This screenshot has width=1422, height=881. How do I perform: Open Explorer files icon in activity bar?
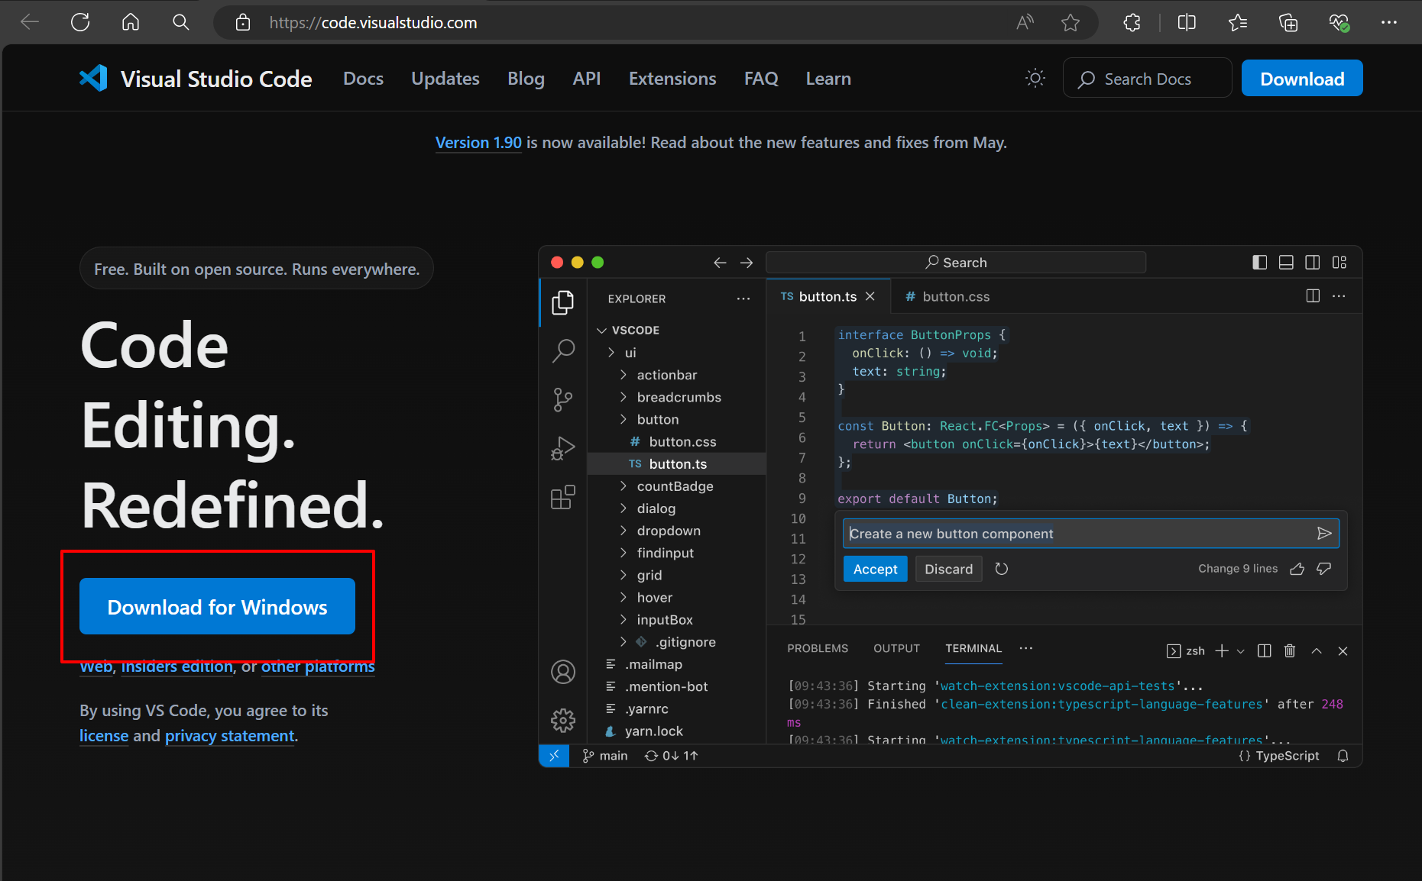[563, 302]
